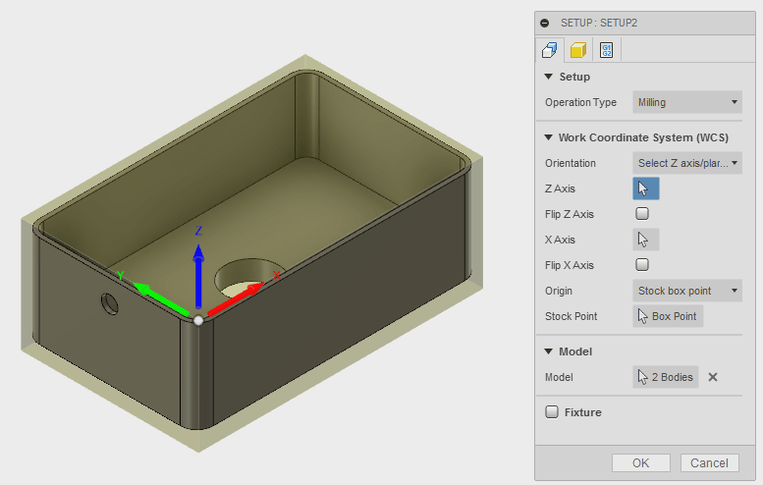The width and height of the screenshot is (763, 485).
Task: Click the red X axis arrow
Action: tap(235, 299)
